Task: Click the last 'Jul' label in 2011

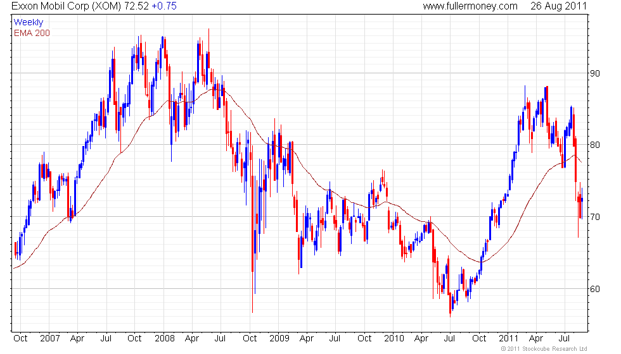Action: click(564, 339)
